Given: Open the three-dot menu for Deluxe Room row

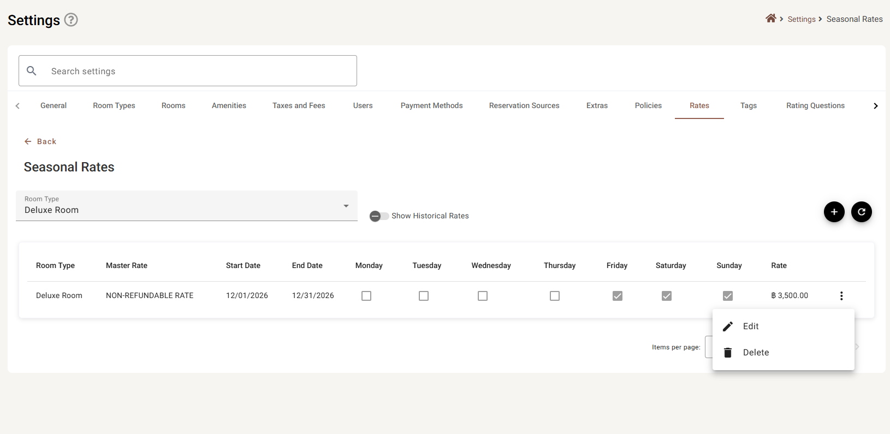Looking at the screenshot, I should click(841, 296).
